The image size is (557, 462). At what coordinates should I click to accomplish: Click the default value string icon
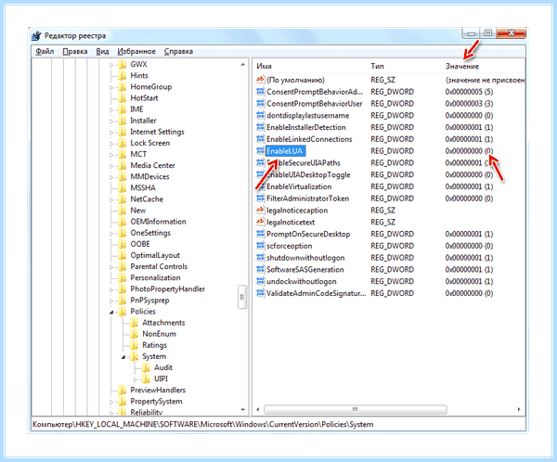(260, 80)
